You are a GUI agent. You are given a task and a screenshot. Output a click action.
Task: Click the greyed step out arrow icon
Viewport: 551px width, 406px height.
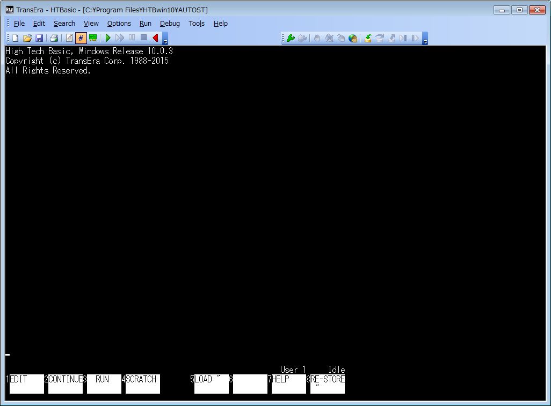tap(392, 38)
